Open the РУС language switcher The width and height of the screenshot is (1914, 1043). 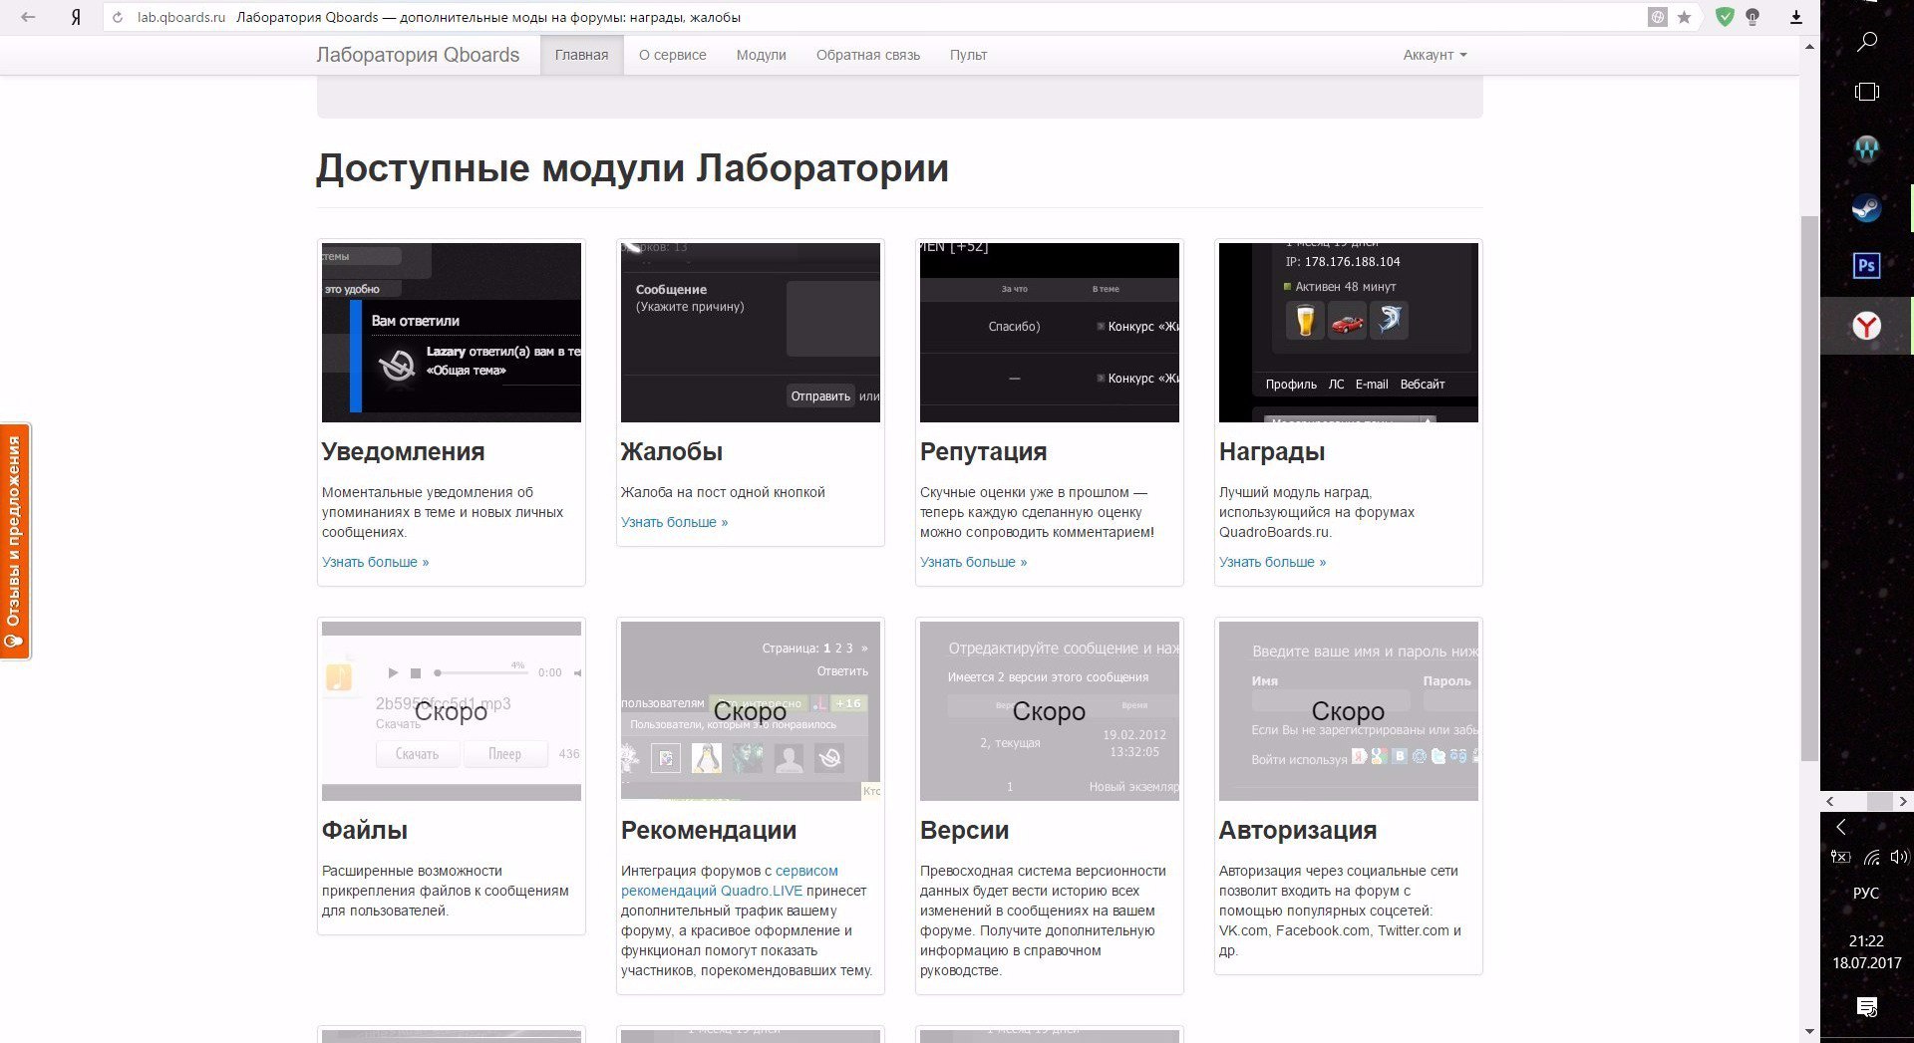[x=1865, y=893]
